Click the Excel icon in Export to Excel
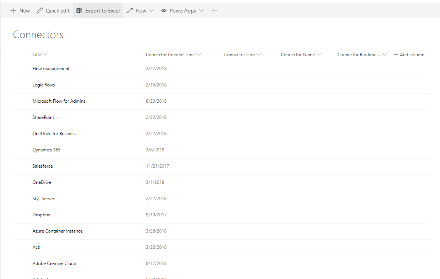440x279 pixels. click(79, 11)
